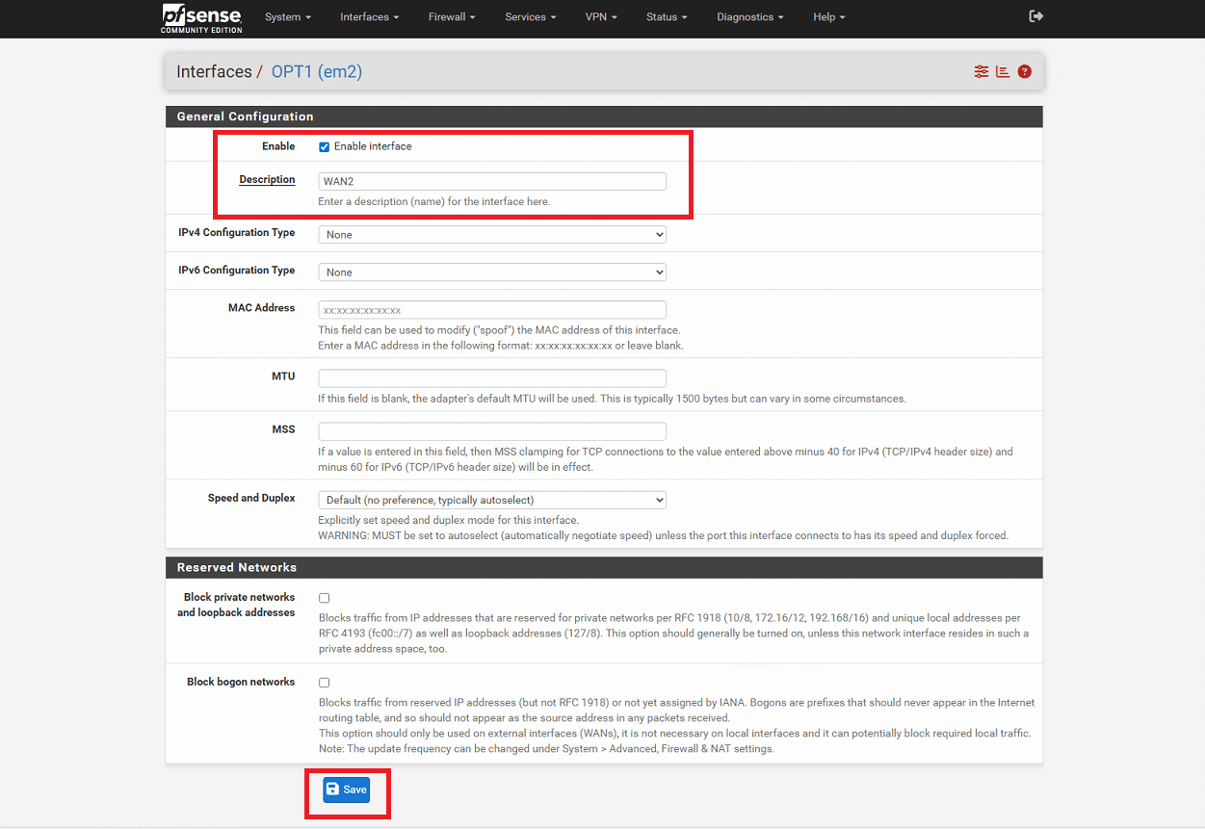The image size is (1205, 829).
Task: Click the pfSense logo icon
Action: 201,17
